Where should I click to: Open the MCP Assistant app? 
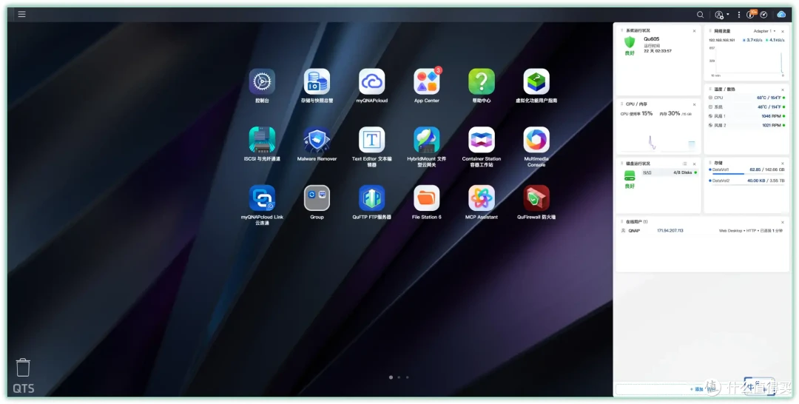tap(482, 198)
